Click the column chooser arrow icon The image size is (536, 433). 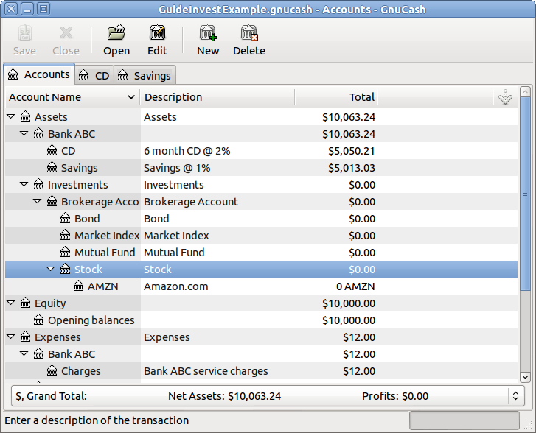[505, 97]
